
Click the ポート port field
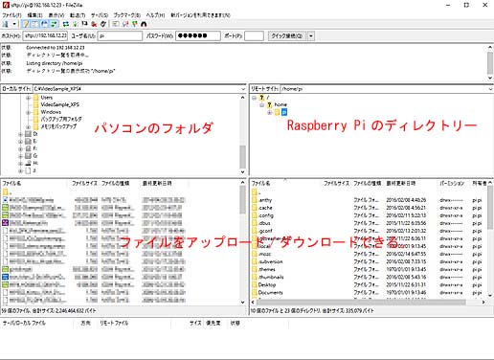tap(254, 35)
